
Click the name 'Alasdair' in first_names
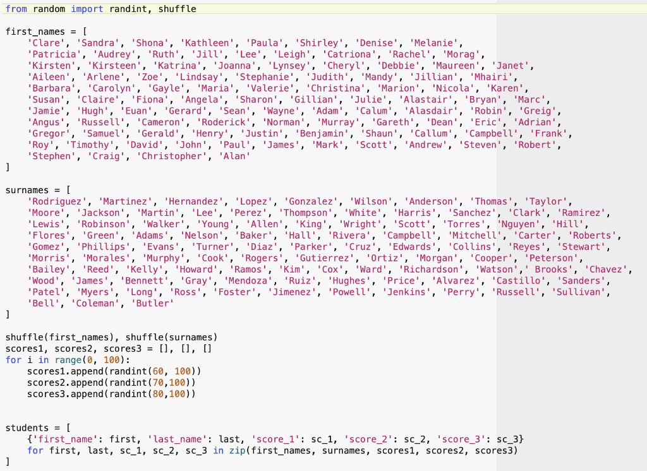[x=431, y=111]
